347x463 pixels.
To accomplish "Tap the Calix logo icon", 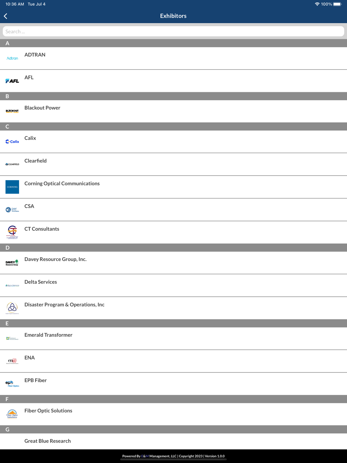I will point(12,142).
